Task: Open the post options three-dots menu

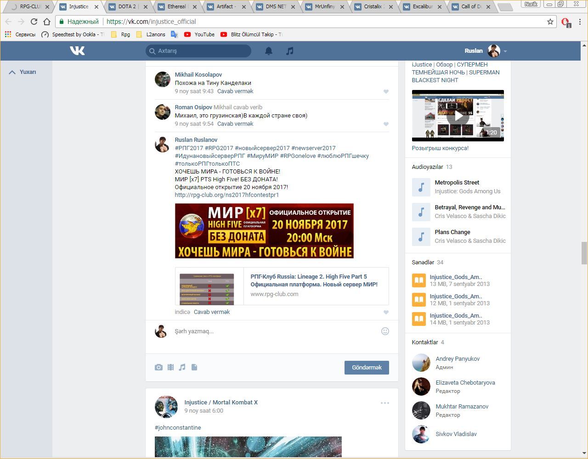Action: click(x=385, y=403)
